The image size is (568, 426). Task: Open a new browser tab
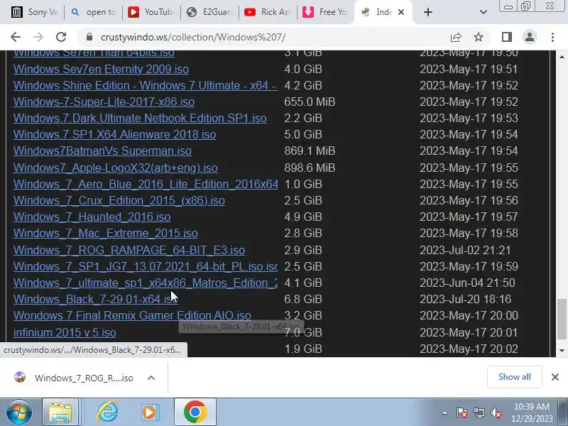pos(428,12)
